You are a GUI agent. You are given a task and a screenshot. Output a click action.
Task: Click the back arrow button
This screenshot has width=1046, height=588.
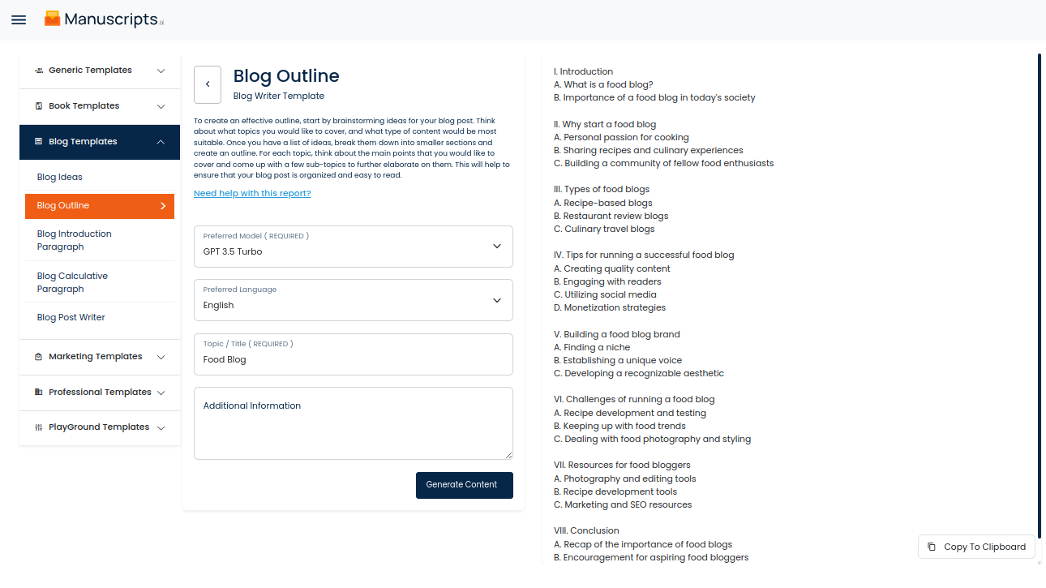[x=208, y=84]
